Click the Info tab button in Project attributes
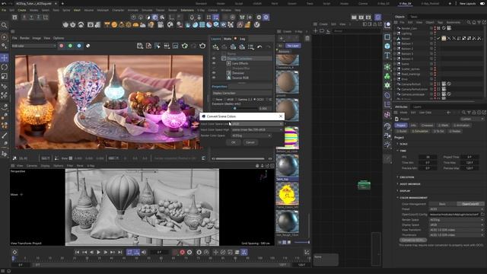This screenshot has height=274, width=487. [413, 125]
